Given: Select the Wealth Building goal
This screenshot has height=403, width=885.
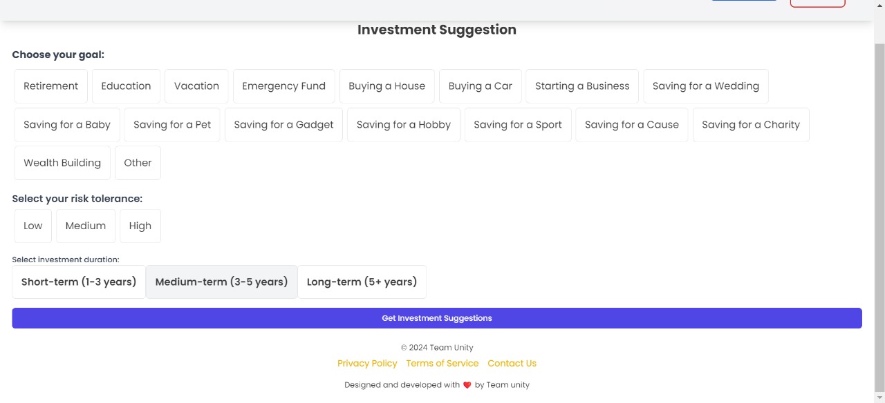Looking at the screenshot, I should tap(62, 163).
